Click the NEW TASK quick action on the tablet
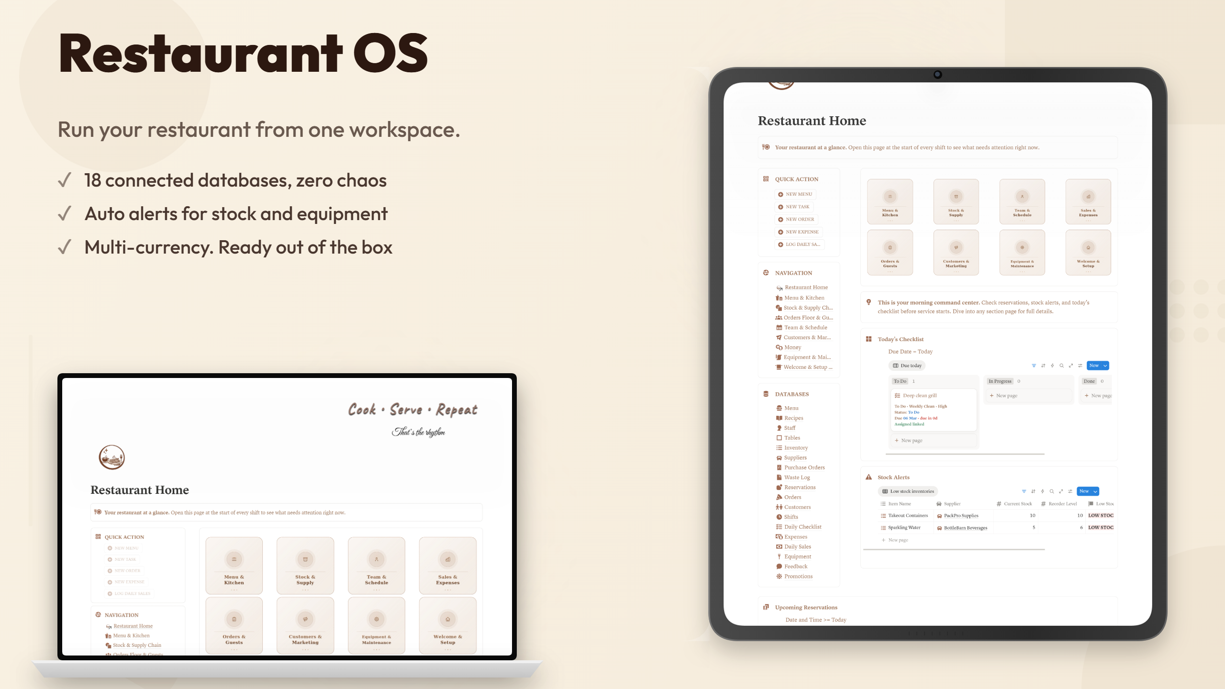1225x689 pixels. pos(794,207)
